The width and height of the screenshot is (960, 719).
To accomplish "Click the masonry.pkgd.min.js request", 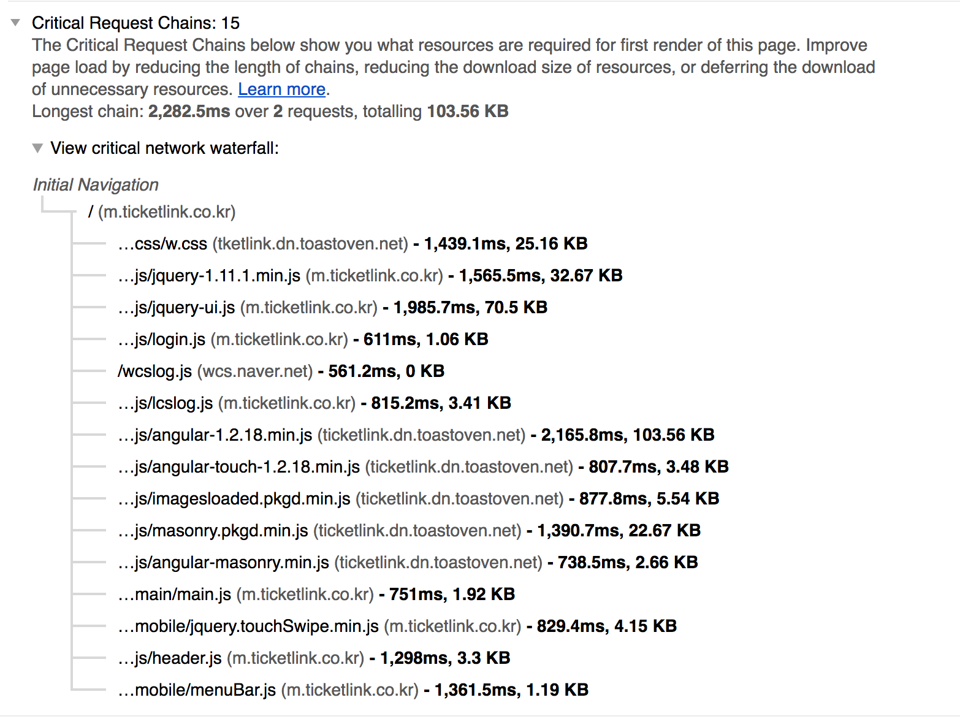I will pyautogui.click(x=213, y=531).
